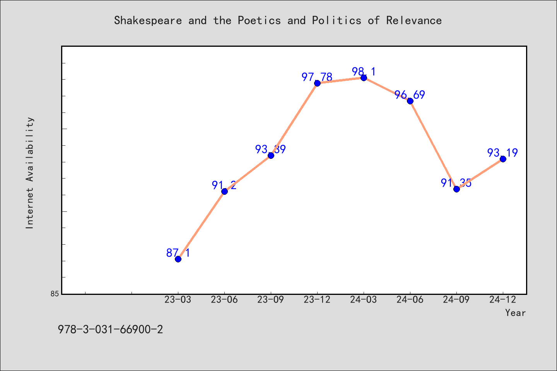Click the 23-09 x-axis label
Screen dimensions: 557x371
[x=271, y=300]
